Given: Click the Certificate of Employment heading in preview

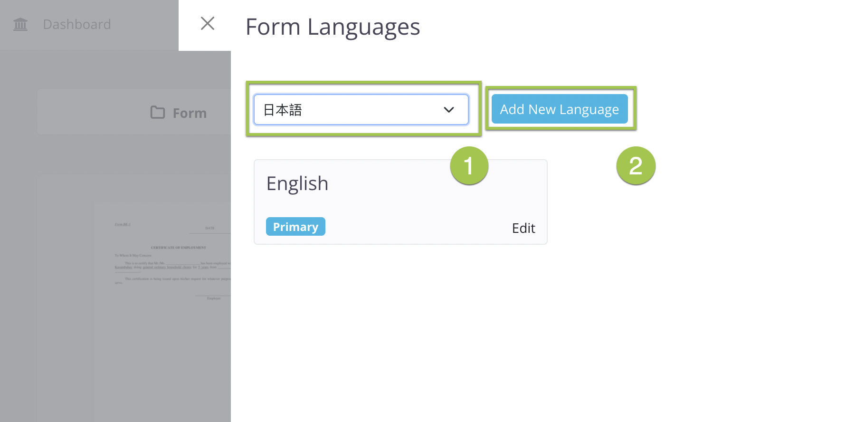Looking at the screenshot, I should pos(179,248).
